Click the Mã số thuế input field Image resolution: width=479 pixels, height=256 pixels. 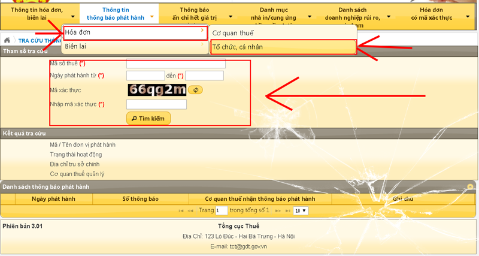click(176, 64)
